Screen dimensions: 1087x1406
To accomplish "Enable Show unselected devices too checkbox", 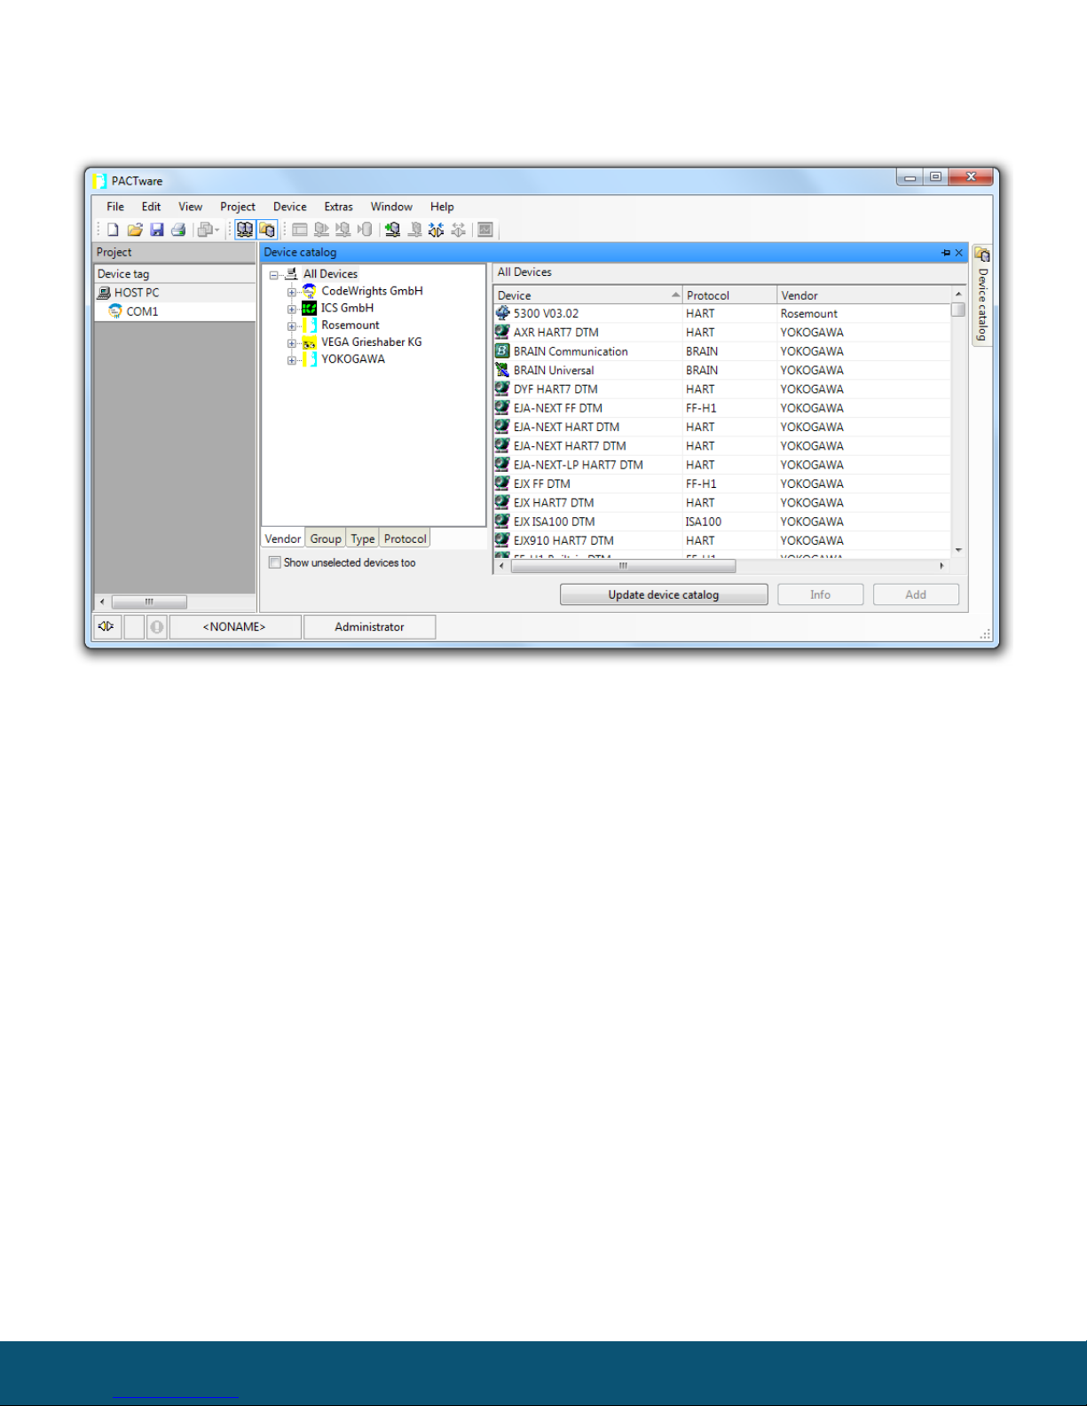I will pos(275,562).
